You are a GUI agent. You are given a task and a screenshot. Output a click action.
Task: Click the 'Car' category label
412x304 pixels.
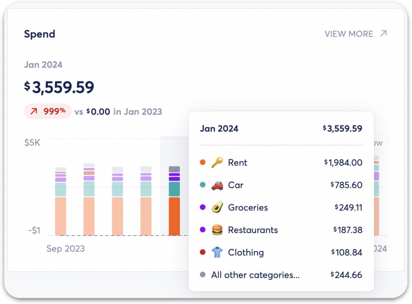pyautogui.click(x=236, y=185)
